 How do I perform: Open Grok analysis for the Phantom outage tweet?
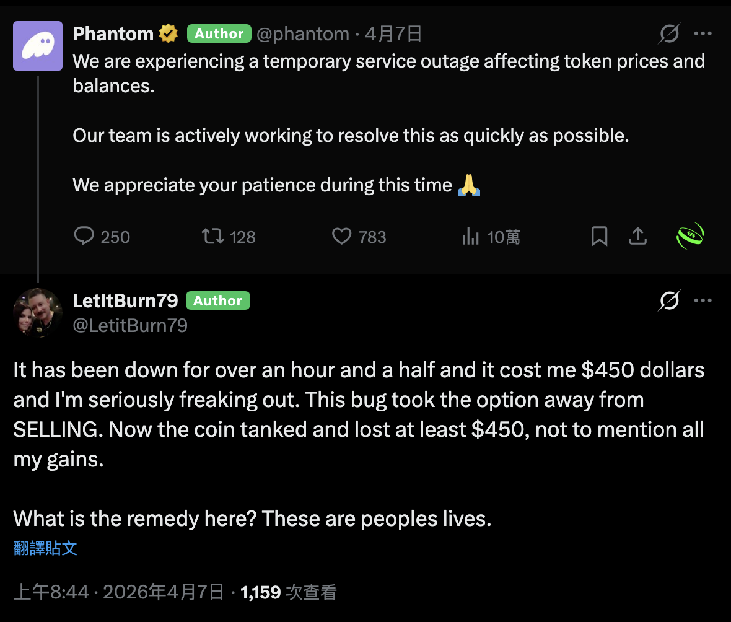670,33
